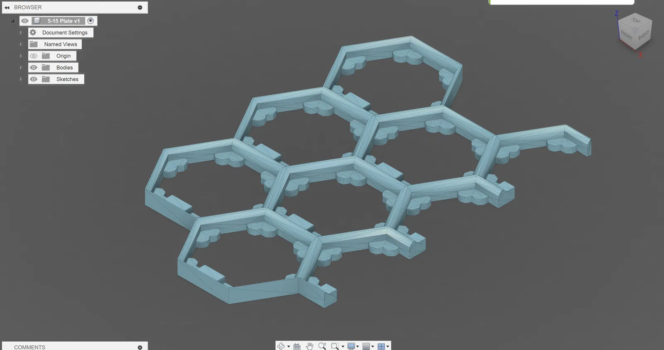Select the Named Views label
The image size is (664, 350).
tap(61, 44)
